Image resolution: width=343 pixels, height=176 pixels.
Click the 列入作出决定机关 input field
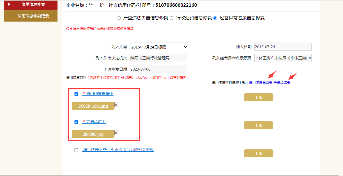click(x=158, y=58)
